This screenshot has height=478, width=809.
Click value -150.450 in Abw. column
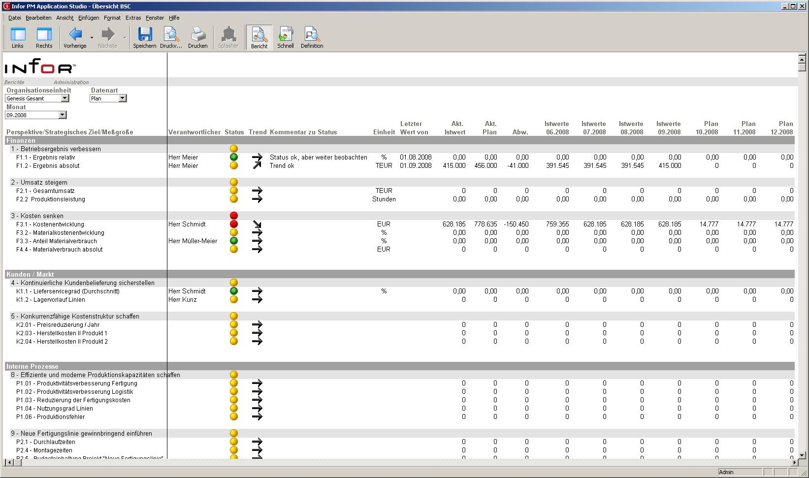pyautogui.click(x=516, y=224)
